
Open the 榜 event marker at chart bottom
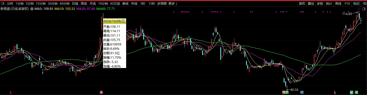(284, 92)
